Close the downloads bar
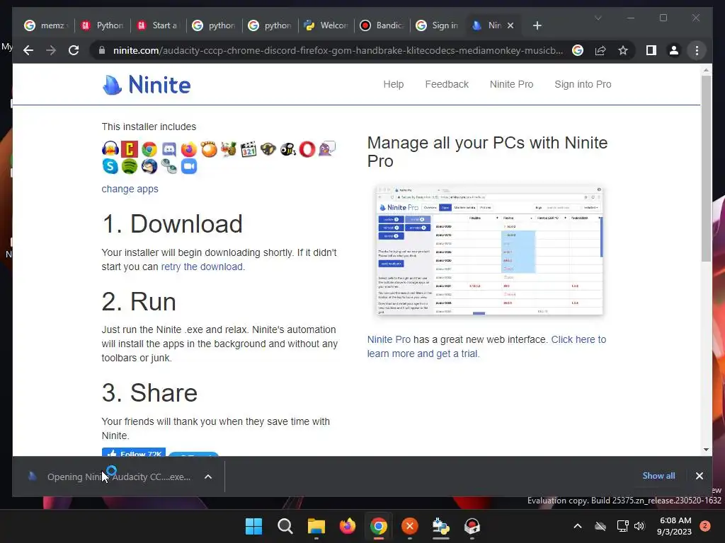Screen dimensions: 725x543 point(699,476)
